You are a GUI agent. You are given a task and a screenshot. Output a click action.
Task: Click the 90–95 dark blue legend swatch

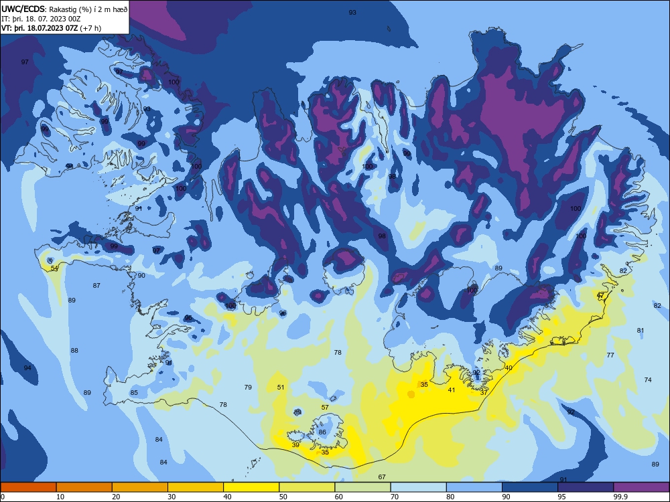(x=530, y=487)
